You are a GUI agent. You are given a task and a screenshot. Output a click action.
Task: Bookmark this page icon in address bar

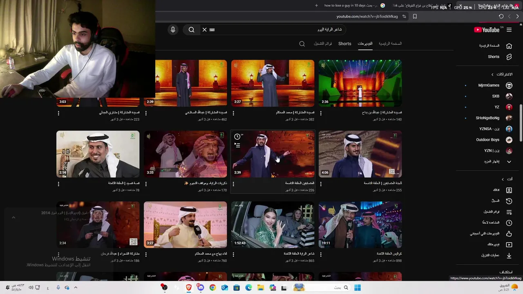[415, 16]
